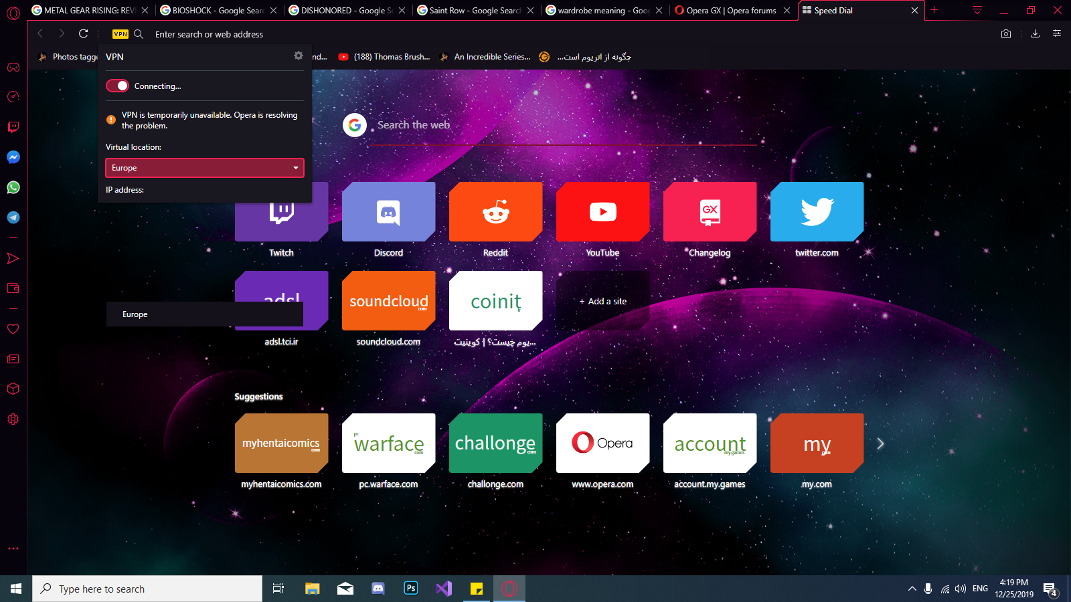Show next suggestions with right chevron
The width and height of the screenshot is (1071, 602).
[880, 443]
